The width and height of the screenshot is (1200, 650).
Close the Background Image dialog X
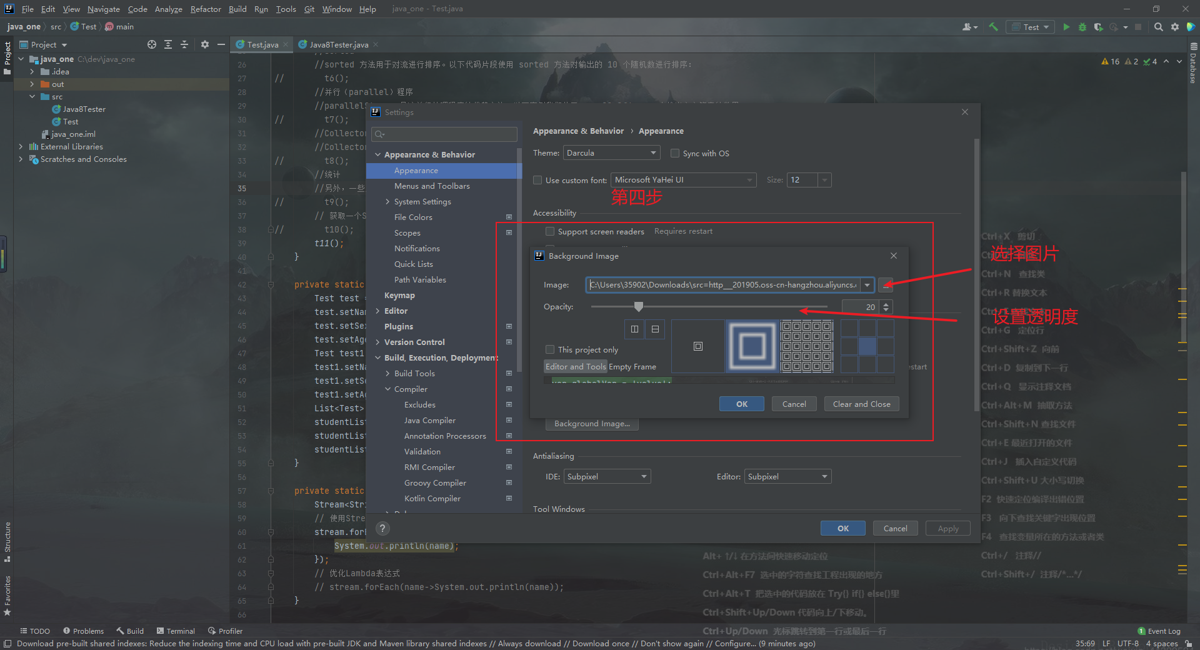point(894,256)
